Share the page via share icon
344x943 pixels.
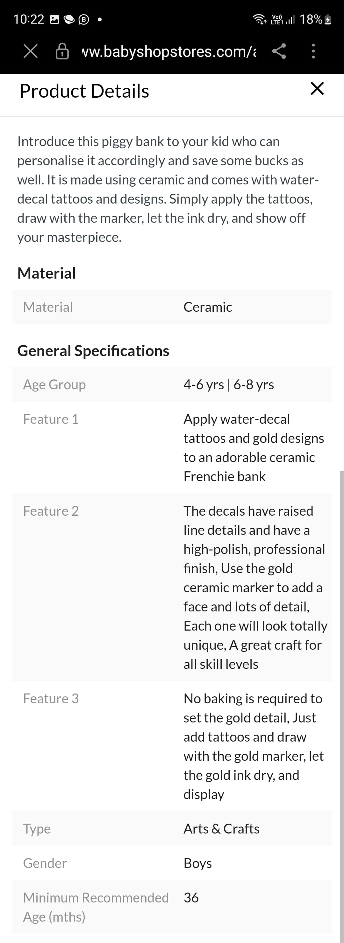coord(279,51)
